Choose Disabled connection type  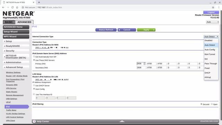coord(211,40)
